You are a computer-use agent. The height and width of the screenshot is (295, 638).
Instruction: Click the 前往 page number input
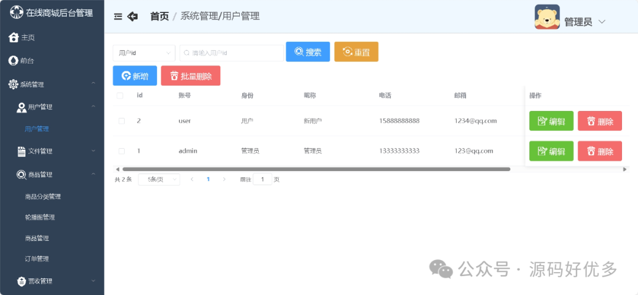[262, 179]
